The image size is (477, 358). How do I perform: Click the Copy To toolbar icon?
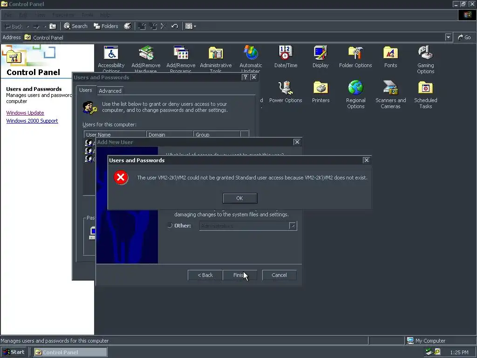153,26
